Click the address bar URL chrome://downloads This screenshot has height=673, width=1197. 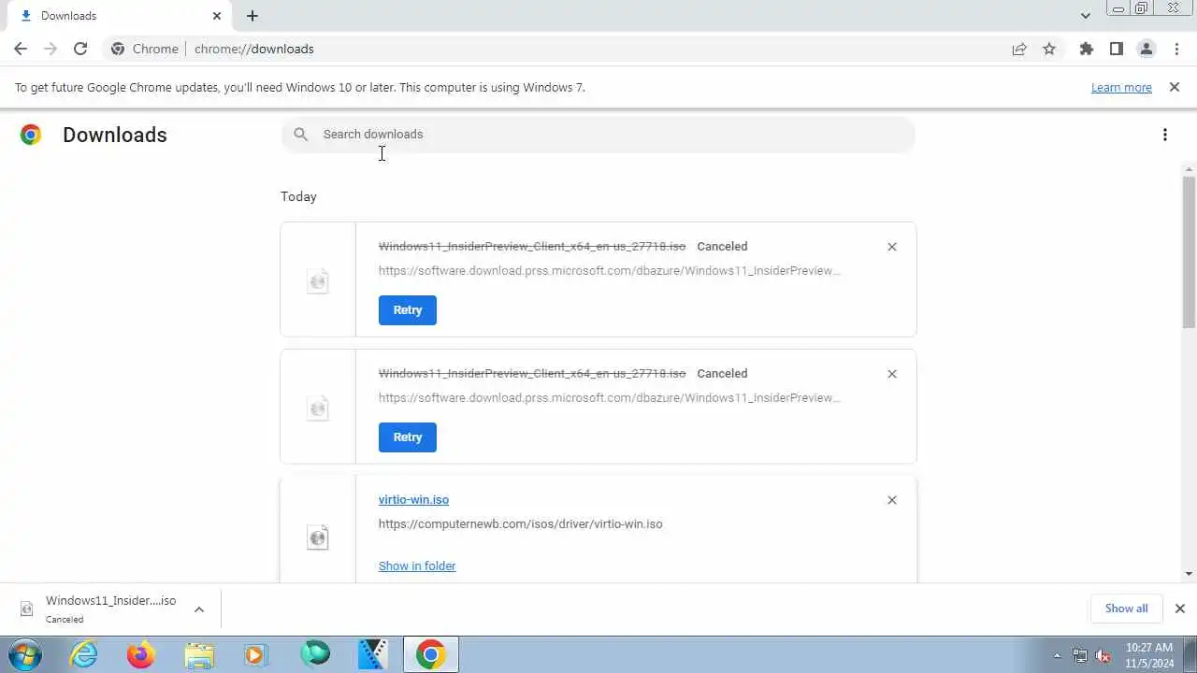(x=254, y=49)
